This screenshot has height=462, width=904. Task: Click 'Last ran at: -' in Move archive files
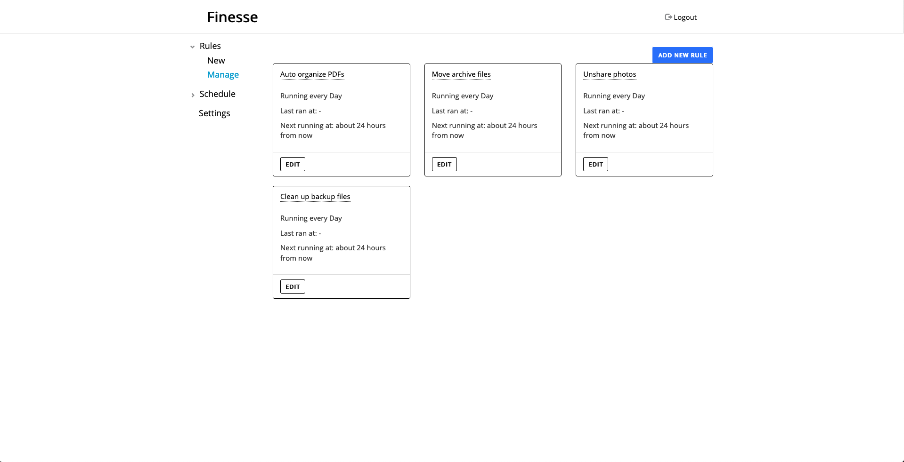point(452,111)
